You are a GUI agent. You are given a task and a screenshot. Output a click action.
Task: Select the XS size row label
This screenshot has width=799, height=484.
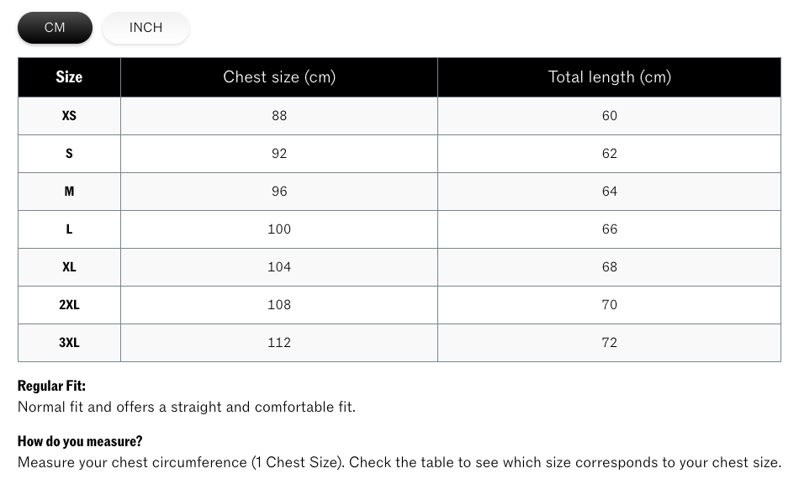pos(69,116)
